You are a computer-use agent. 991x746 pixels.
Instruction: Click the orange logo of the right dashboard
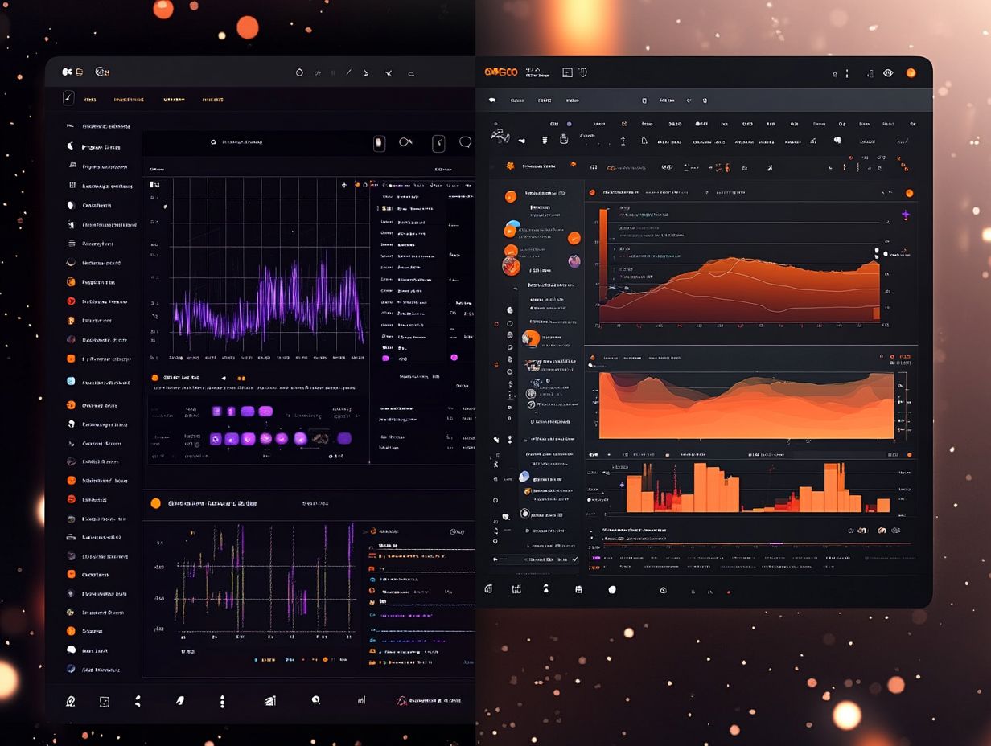[x=501, y=72]
